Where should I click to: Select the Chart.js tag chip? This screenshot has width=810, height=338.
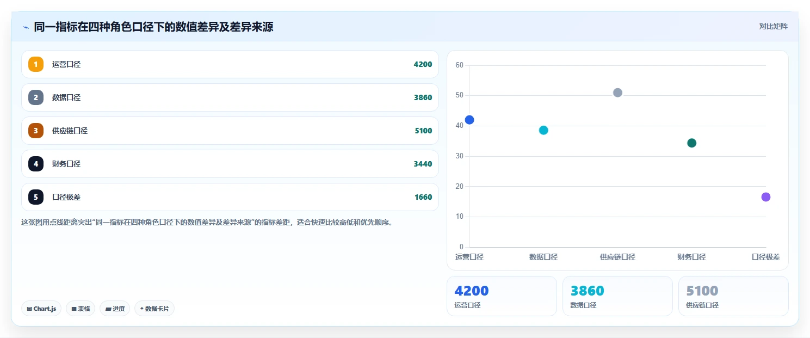click(41, 309)
